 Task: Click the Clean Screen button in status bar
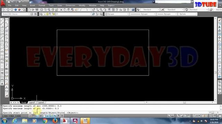[220, 116]
